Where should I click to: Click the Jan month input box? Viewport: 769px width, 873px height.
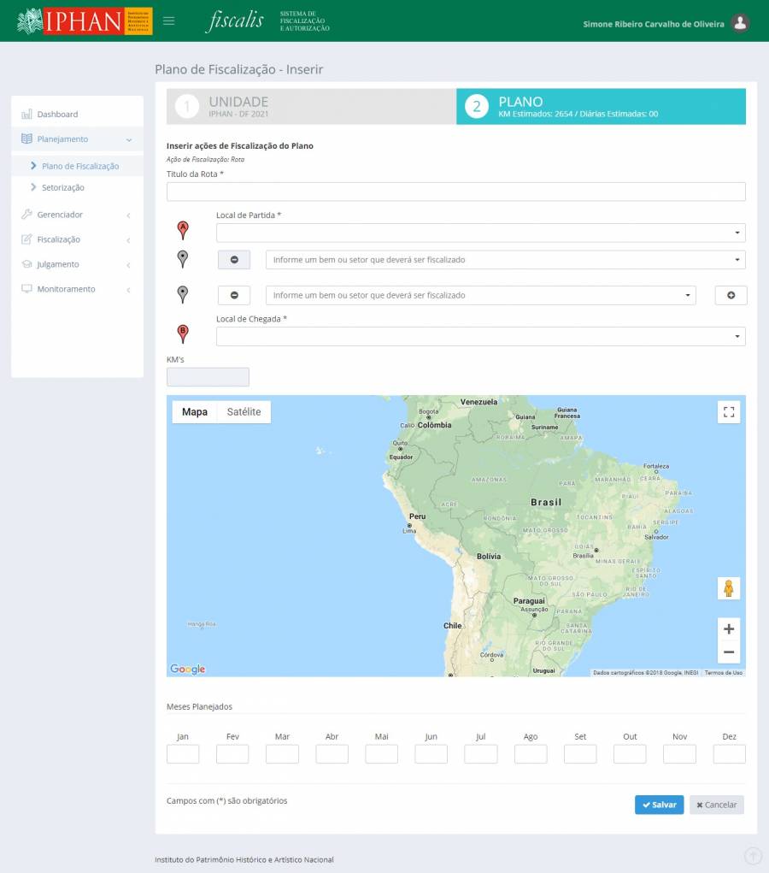tap(183, 754)
